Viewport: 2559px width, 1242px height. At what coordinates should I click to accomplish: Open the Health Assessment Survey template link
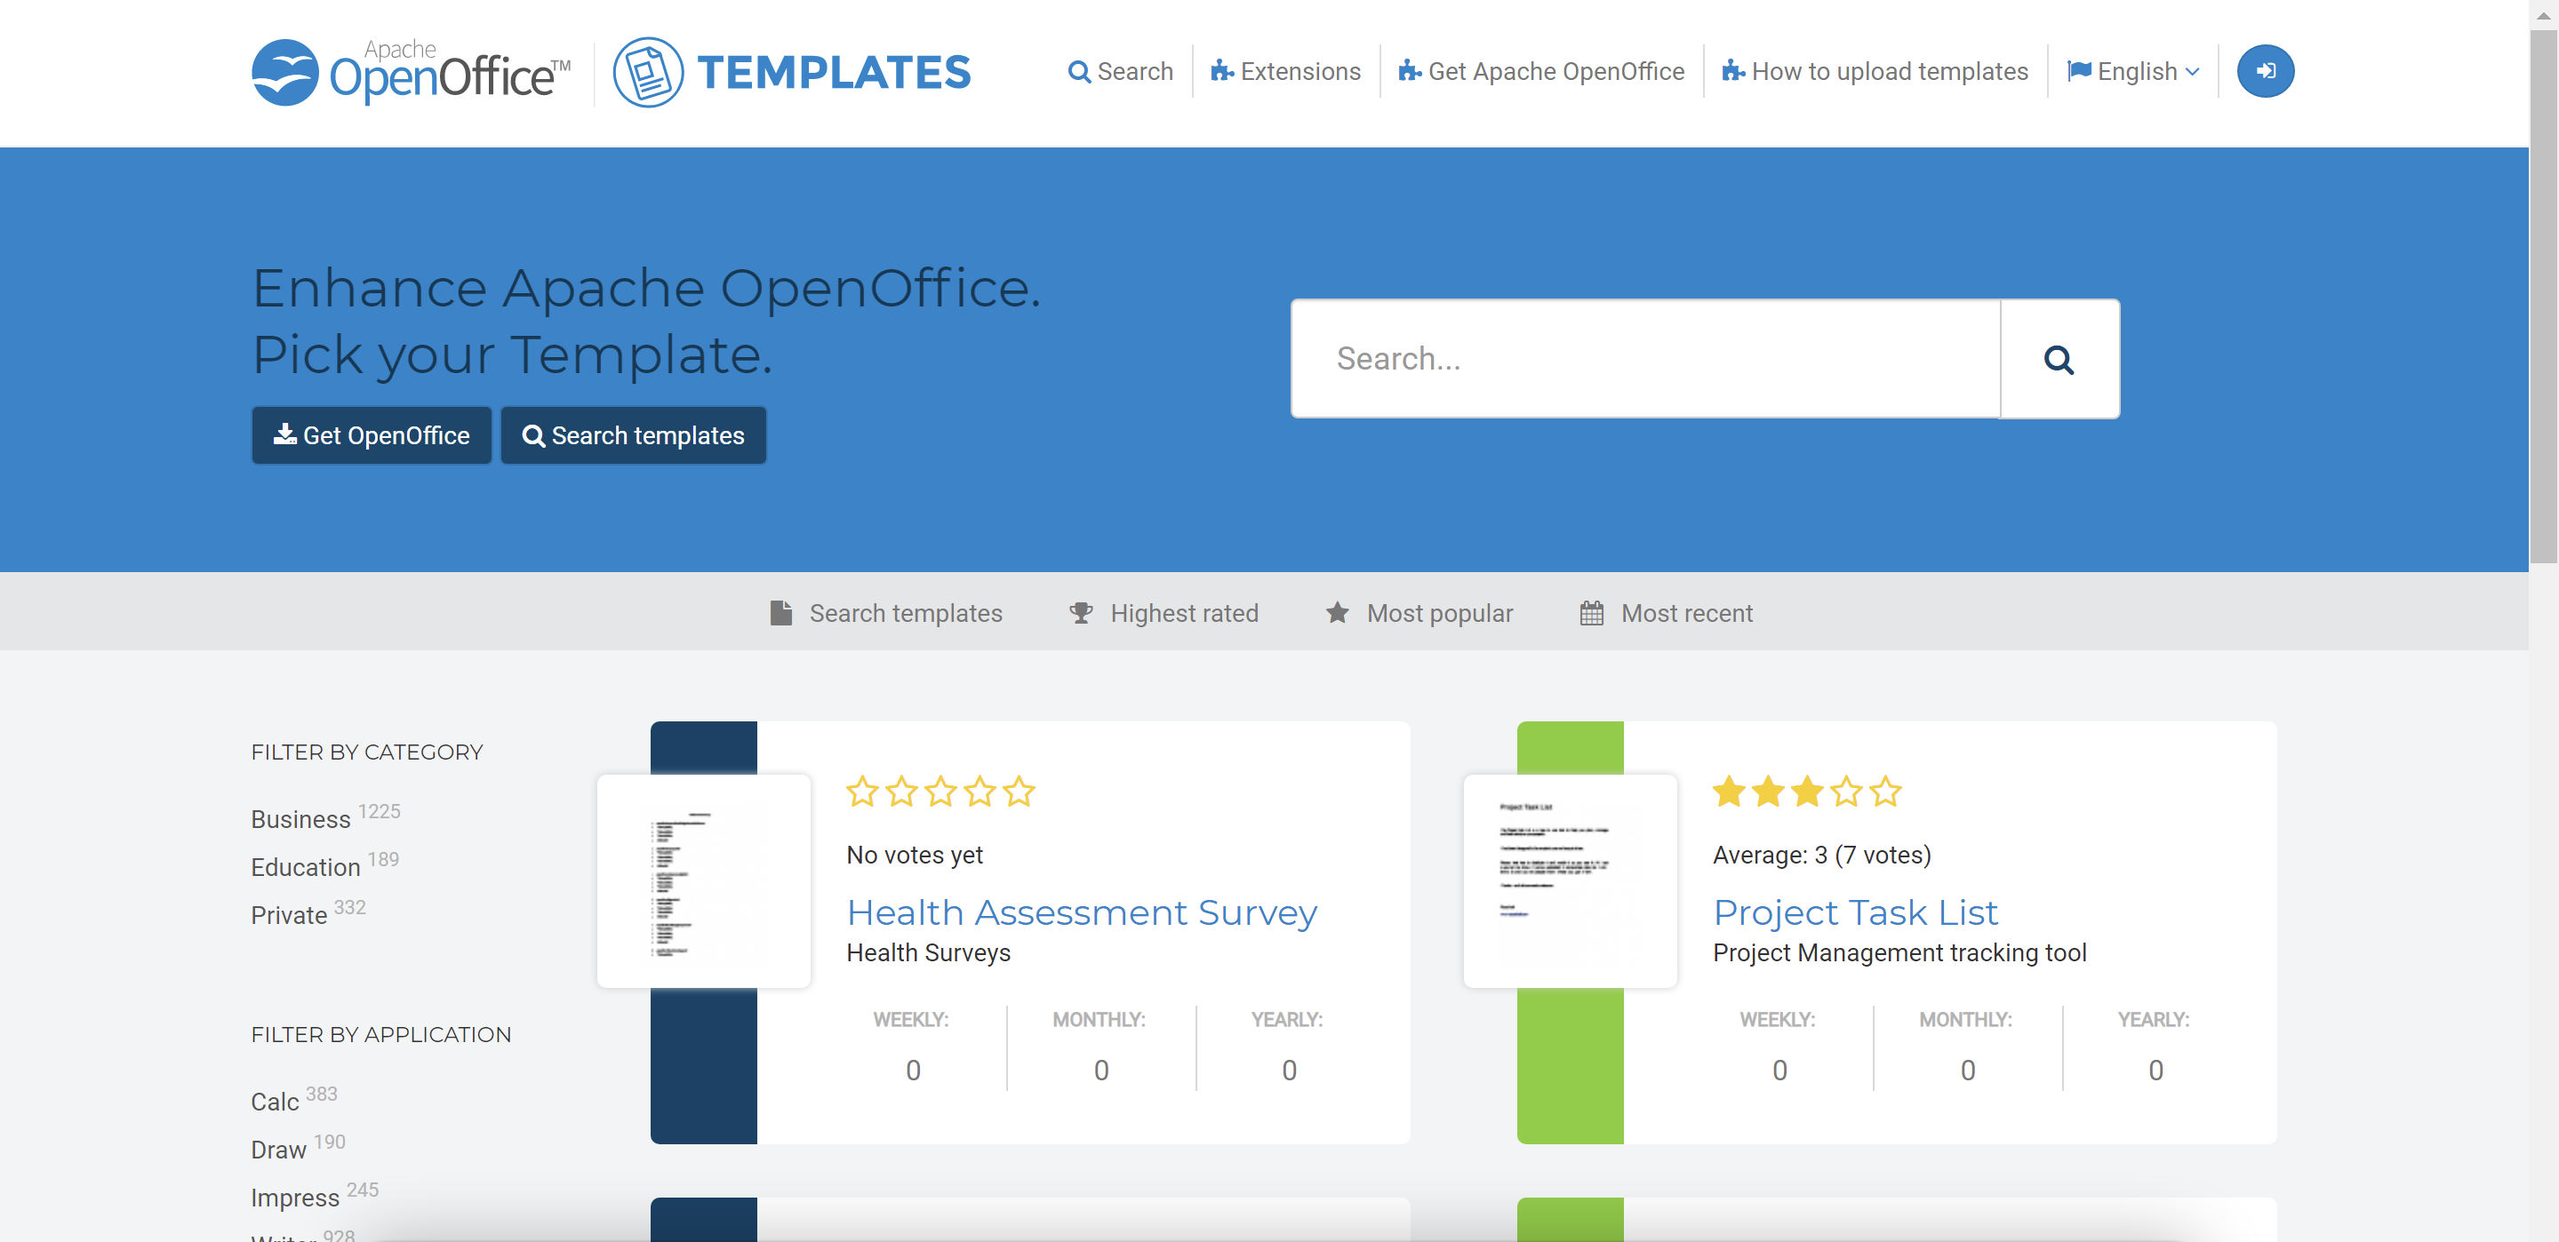(x=1081, y=912)
